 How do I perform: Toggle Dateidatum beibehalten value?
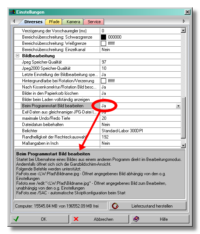pyautogui.click(x=140, y=125)
